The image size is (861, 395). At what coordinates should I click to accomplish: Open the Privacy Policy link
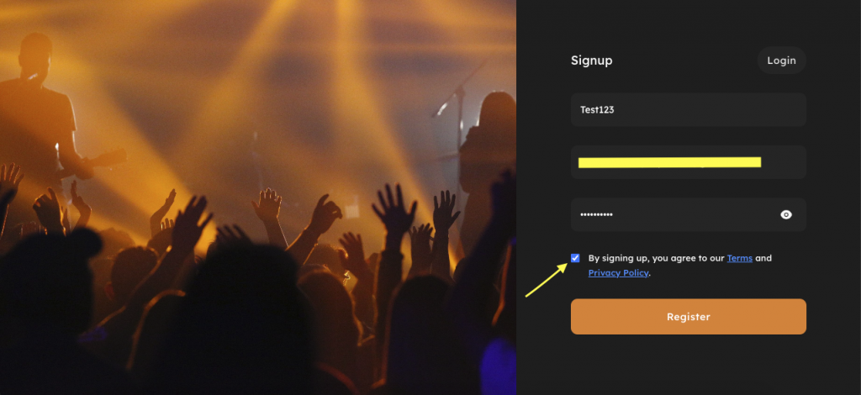pos(618,272)
